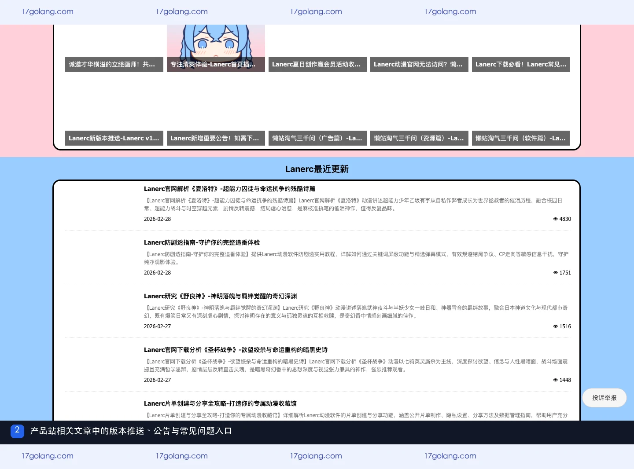The height and width of the screenshot is (469, 634).
Task: Click the eye icon beside 4830 views
Action: pos(555,219)
